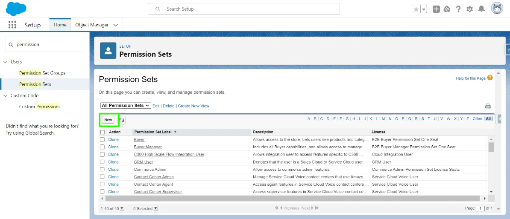The image size is (510, 219).
Task: Toggle the select-all header checkbox
Action: (x=103, y=132)
